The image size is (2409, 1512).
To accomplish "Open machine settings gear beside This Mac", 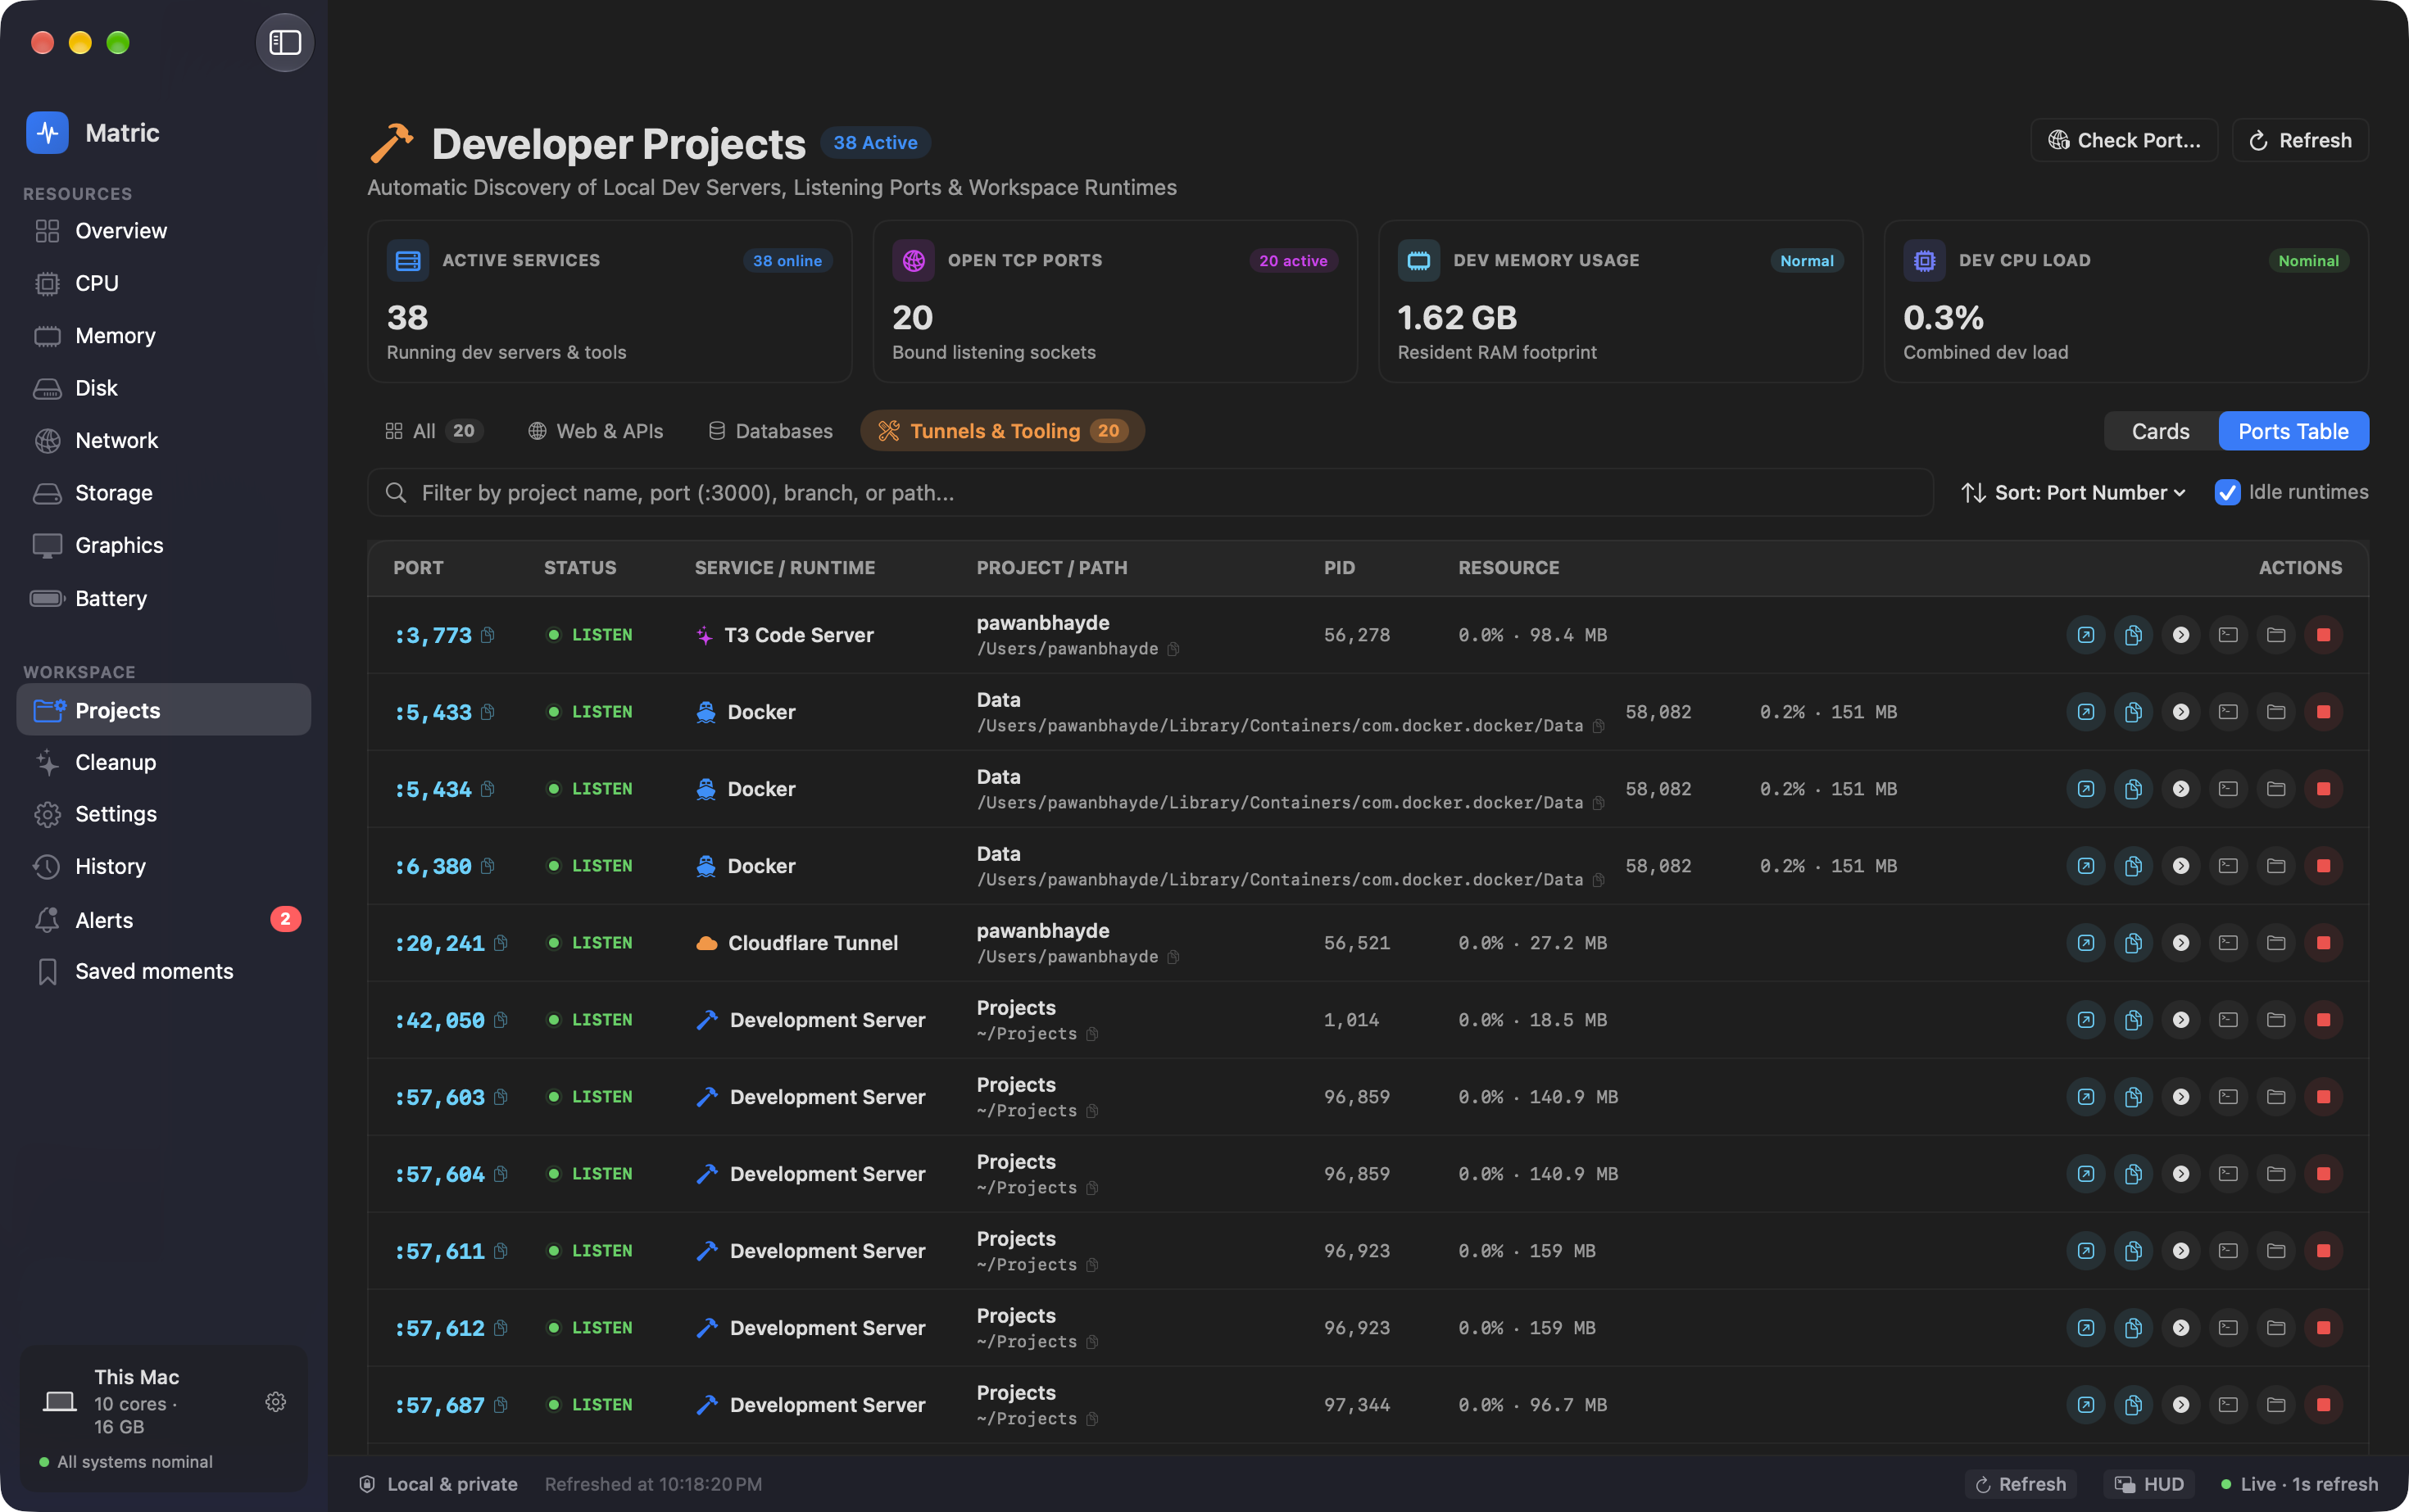I will coord(276,1402).
